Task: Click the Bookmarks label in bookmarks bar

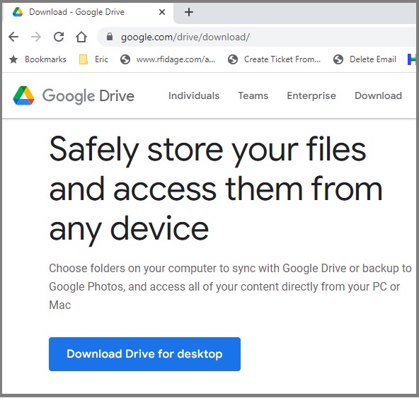Action: click(45, 59)
